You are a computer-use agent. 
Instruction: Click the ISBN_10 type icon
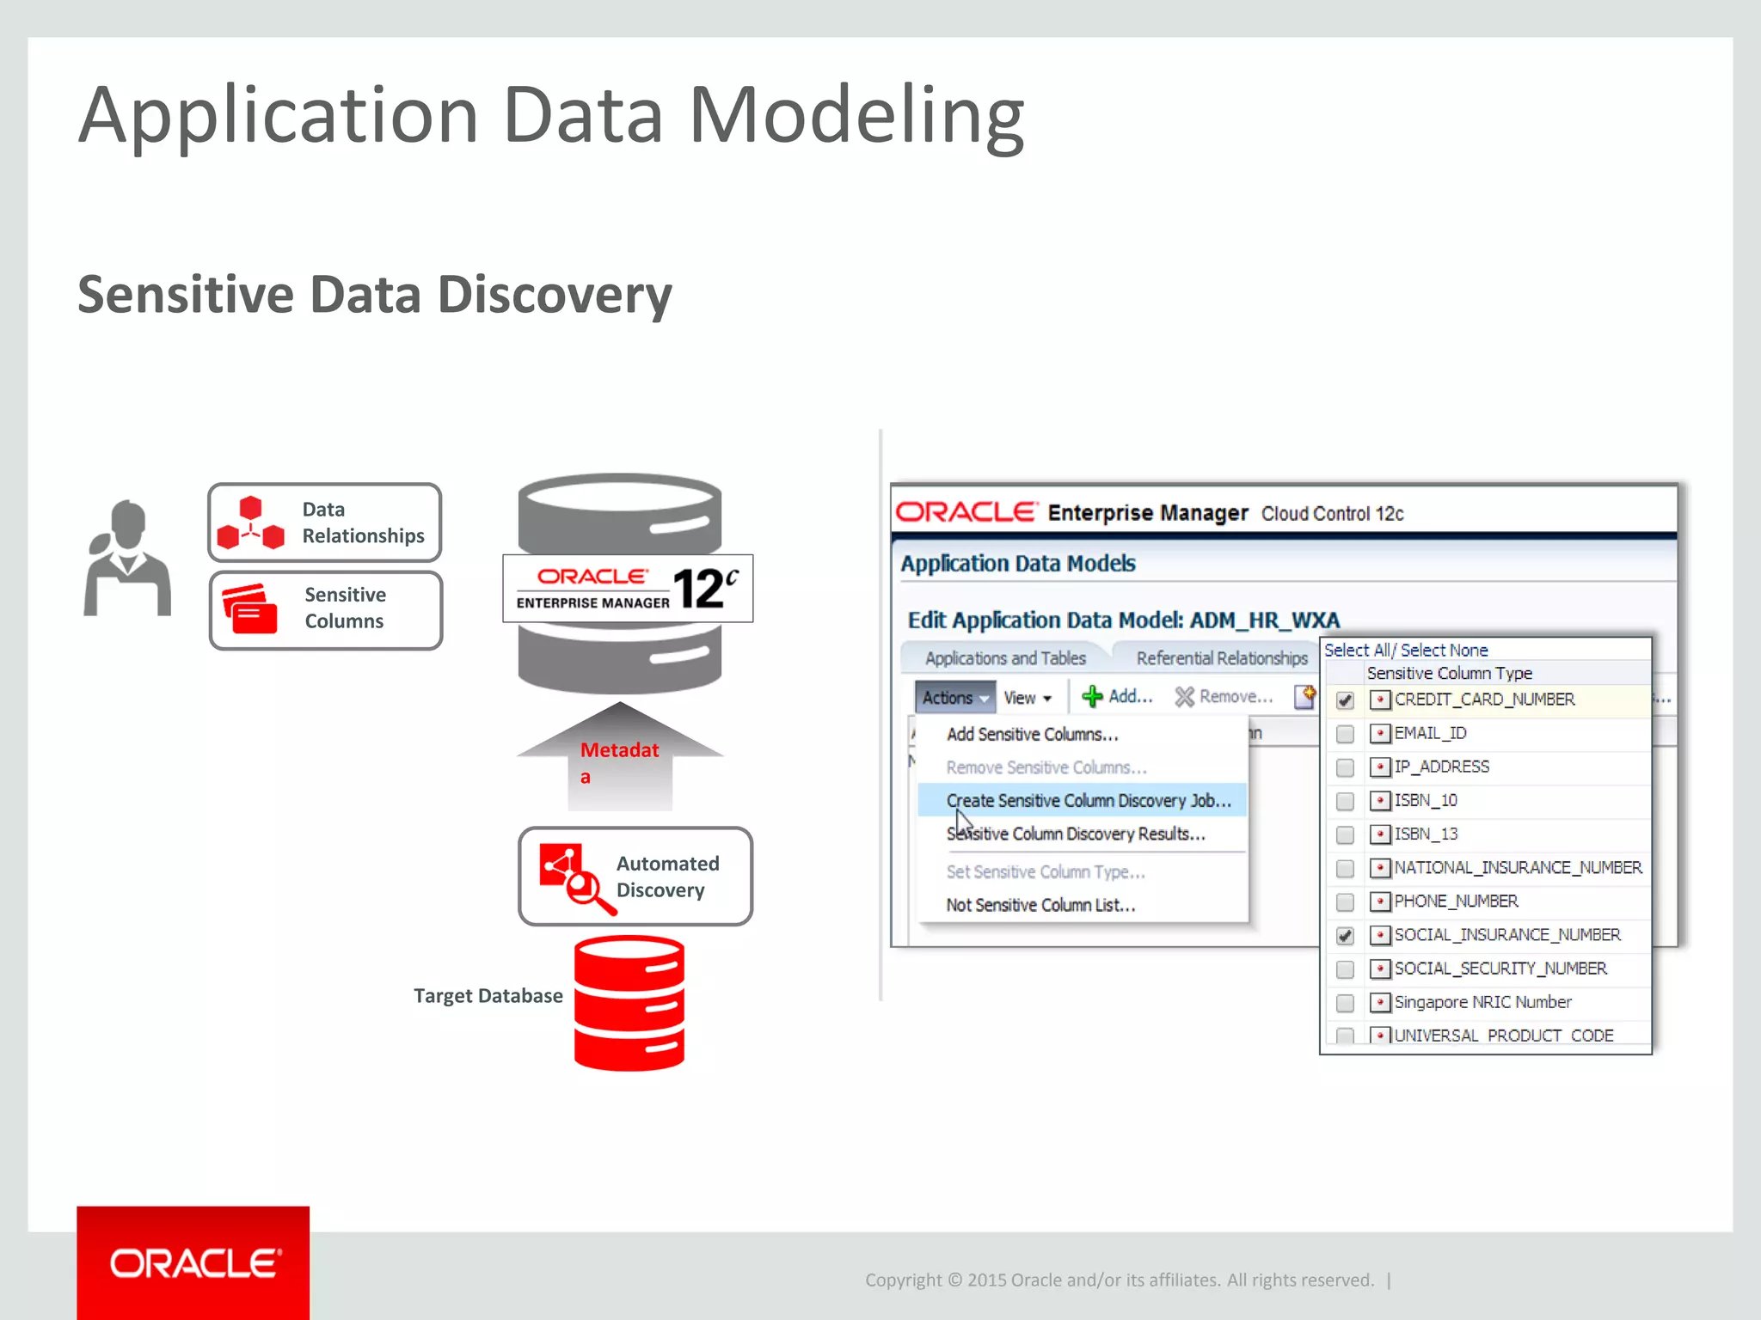(x=1380, y=800)
